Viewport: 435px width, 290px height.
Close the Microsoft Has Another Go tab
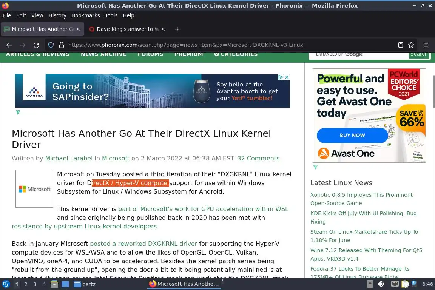pyautogui.click(x=78, y=29)
